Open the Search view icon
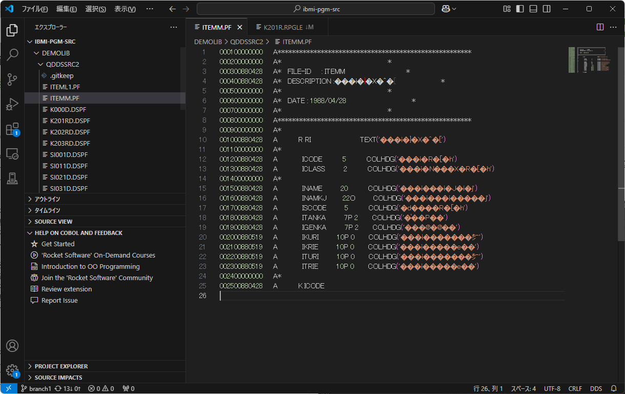This screenshot has height=394, width=625. point(12,55)
